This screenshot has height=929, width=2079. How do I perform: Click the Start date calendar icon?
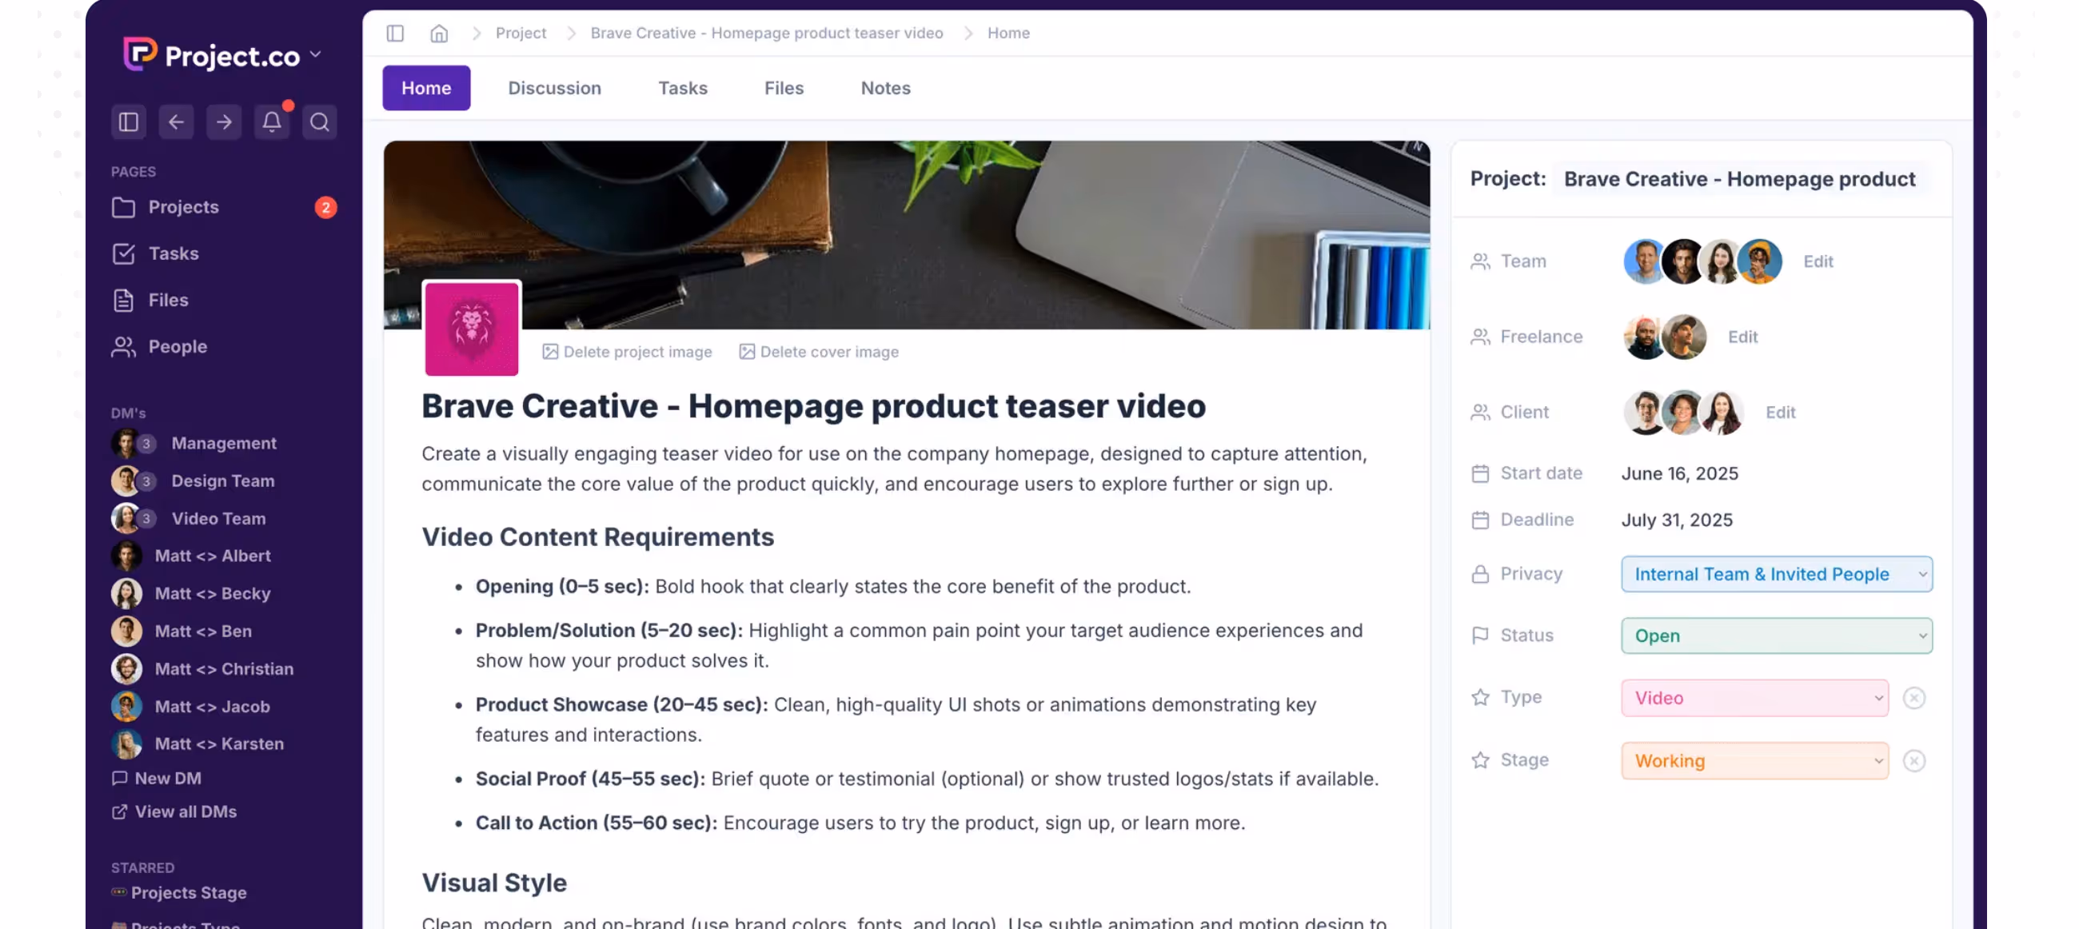pyautogui.click(x=1481, y=474)
